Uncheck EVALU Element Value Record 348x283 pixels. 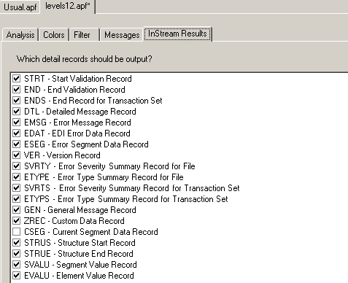tap(16, 276)
